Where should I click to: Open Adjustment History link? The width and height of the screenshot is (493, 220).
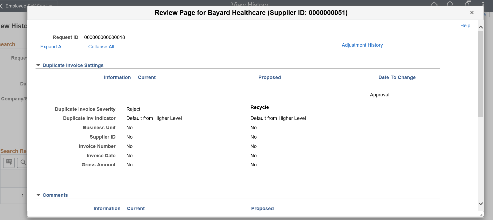click(x=362, y=45)
